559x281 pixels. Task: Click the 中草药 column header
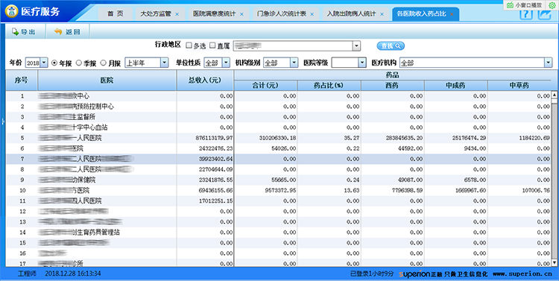519,86
